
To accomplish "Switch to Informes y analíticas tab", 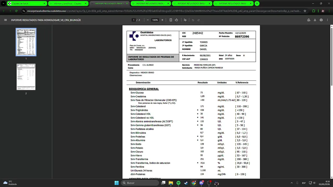I will coord(68,4).
